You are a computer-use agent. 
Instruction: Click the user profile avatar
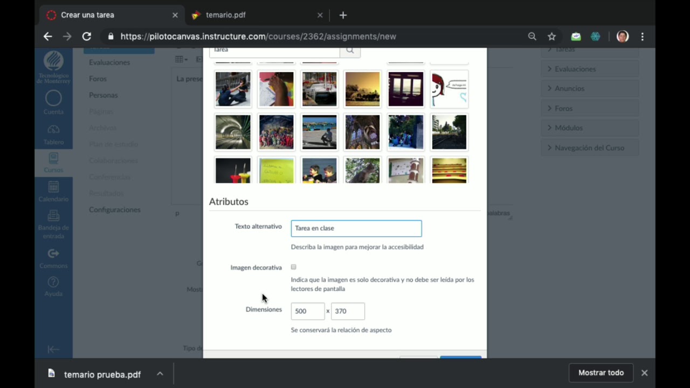point(623,37)
